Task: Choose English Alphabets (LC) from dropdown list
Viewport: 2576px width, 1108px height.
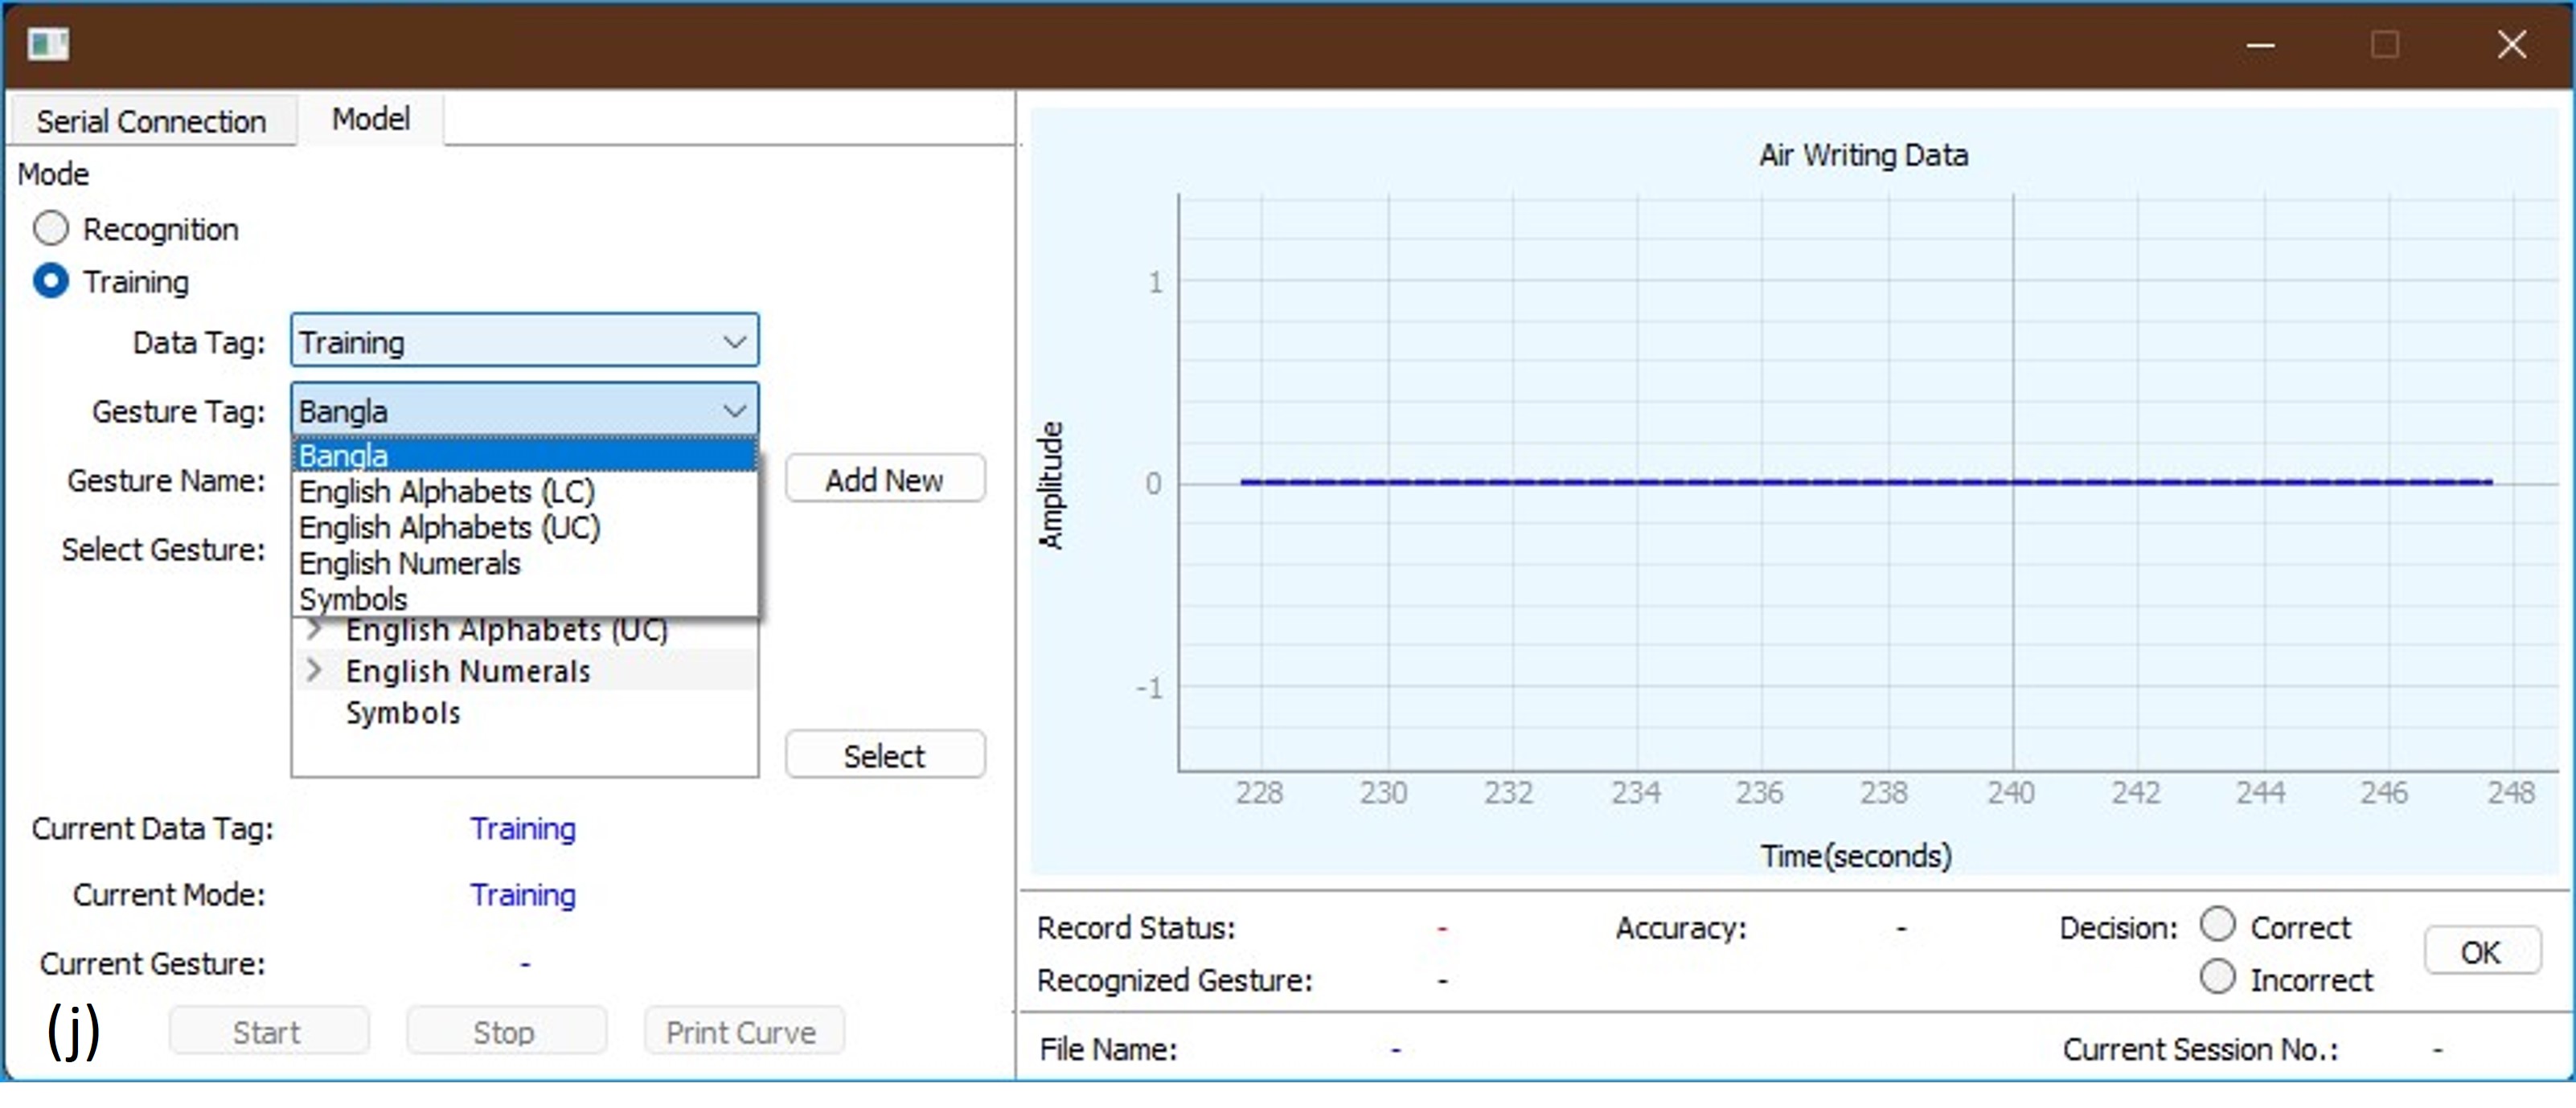Action: (x=446, y=492)
